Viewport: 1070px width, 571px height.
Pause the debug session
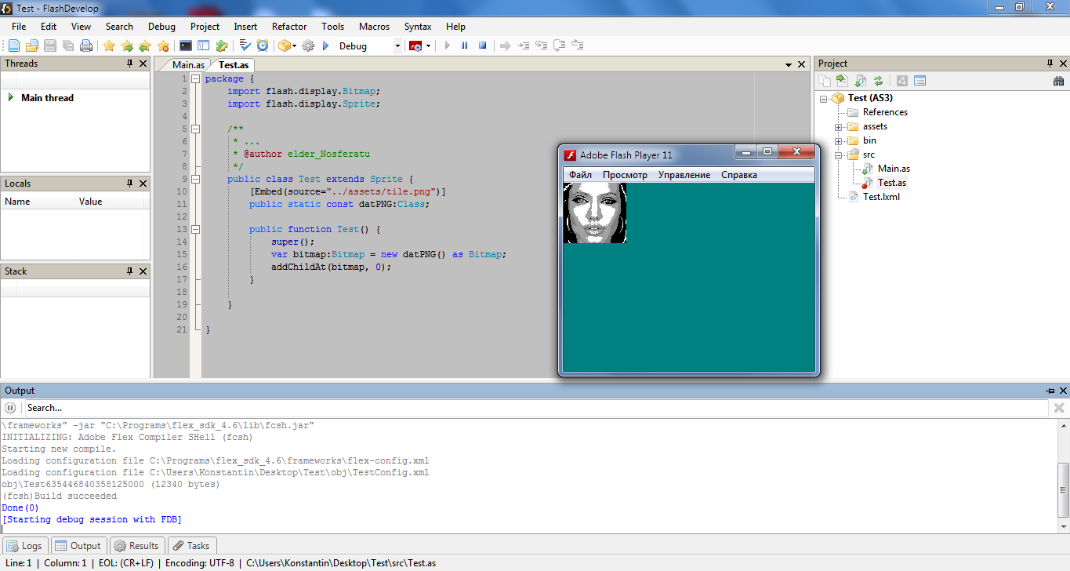click(x=465, y=46)
